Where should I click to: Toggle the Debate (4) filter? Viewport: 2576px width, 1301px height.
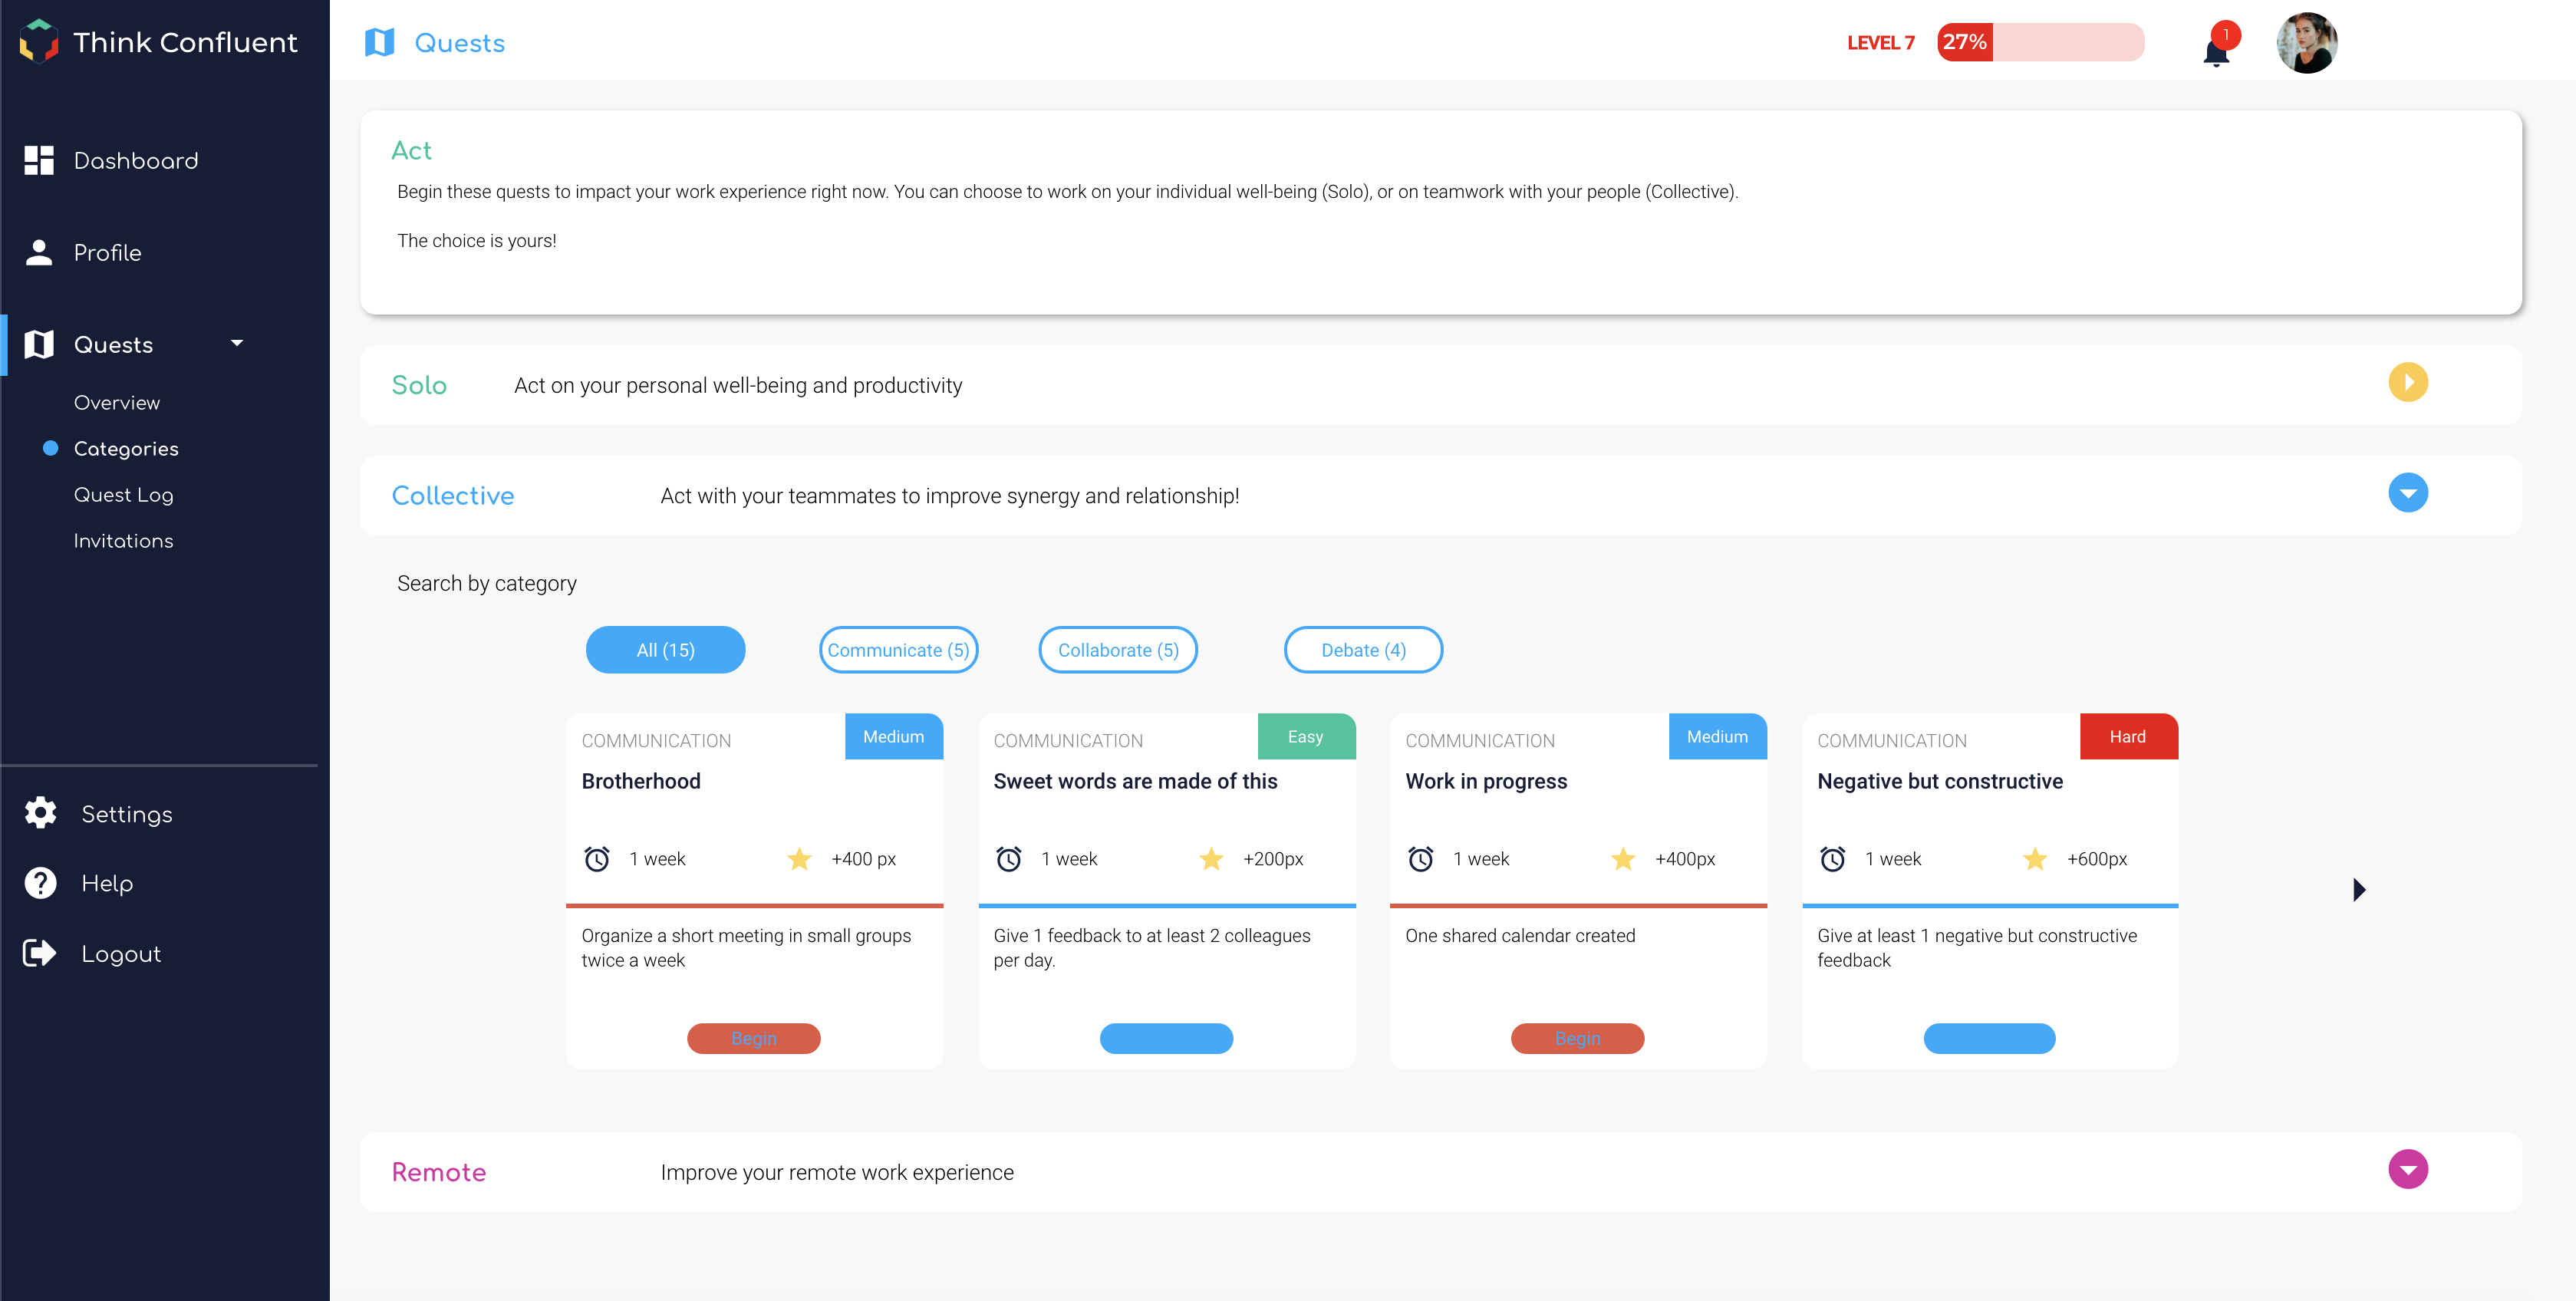(1363, 650)
